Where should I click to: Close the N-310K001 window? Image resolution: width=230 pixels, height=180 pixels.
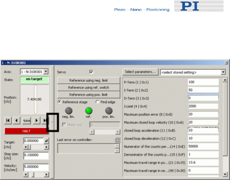click(226, 63)
